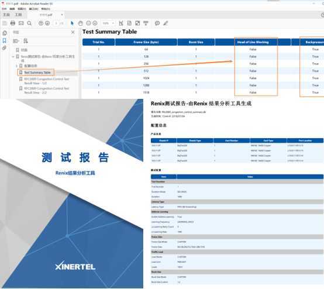Select the highlighter pen tool
Screen dimensions: 324x289
coord(166,23)
